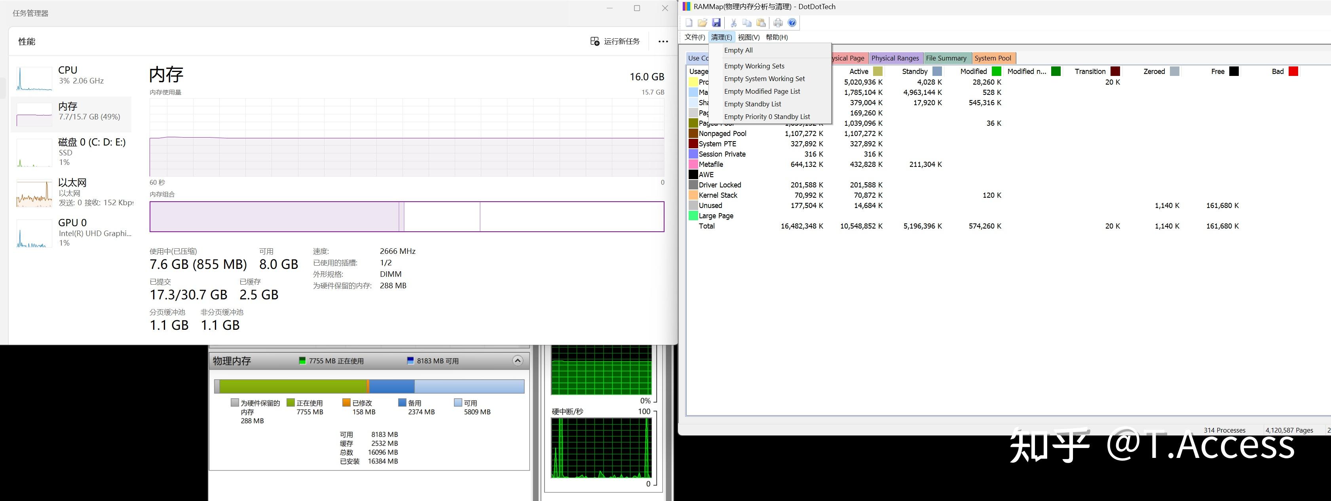This screenshot has width=1331, height=501.
Task: Collapse the 物理内存 section chevron
Action: [517, 361]
